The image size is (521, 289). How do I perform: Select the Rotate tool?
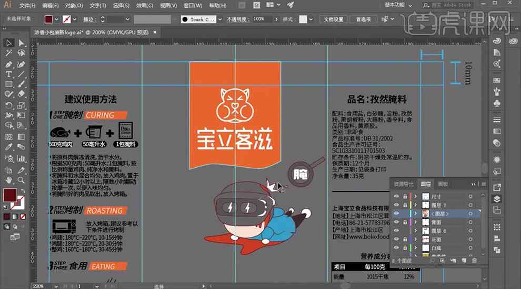tap(8, 105)
